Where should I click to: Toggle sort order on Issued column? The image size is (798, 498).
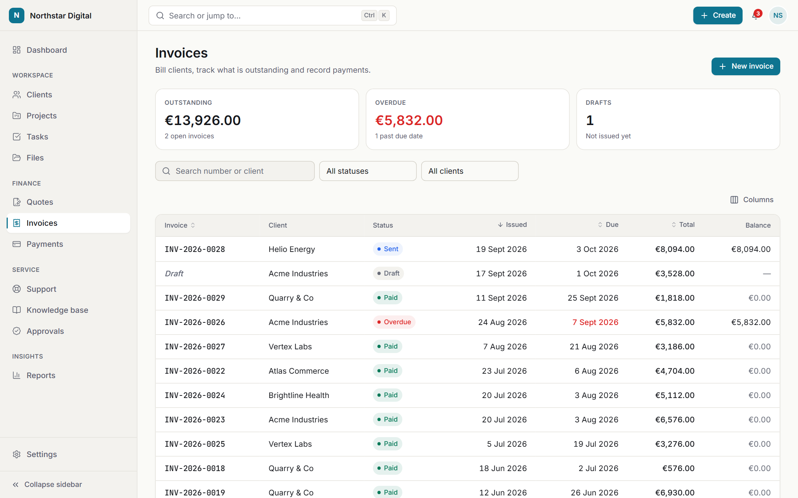click(512, 225)
